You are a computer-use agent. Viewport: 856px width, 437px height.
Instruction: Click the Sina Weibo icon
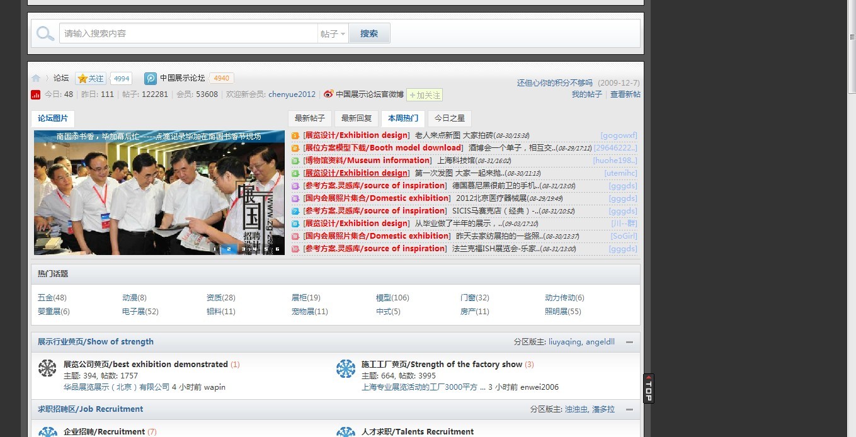coord(328,94)
